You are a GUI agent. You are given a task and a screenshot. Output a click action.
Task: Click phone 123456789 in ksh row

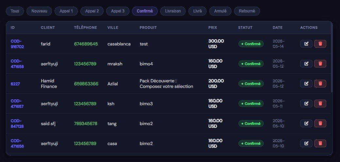(x=85, y=104)
